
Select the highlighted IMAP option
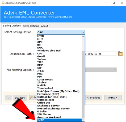(59, 120)
